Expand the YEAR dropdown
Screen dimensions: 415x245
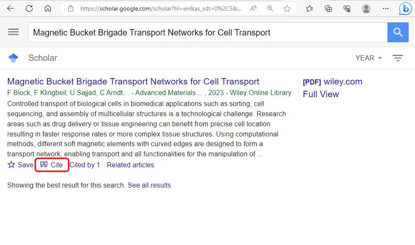tap(368, 58)
